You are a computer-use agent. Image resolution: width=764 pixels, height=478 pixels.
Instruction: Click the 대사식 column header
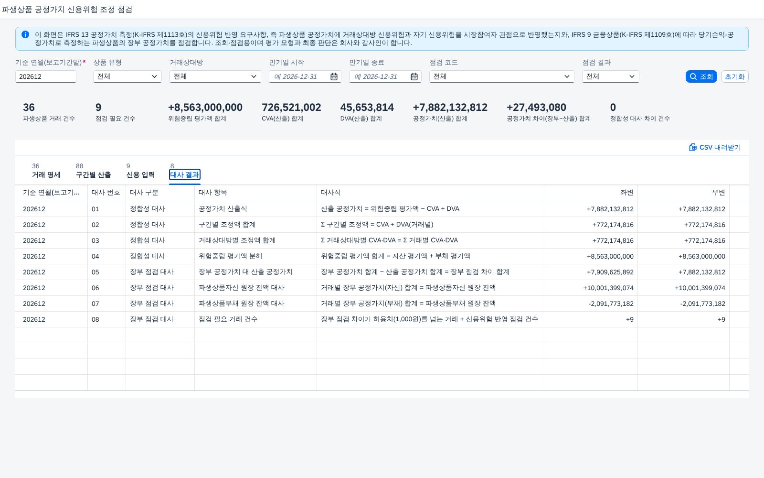tap(431, 193)
